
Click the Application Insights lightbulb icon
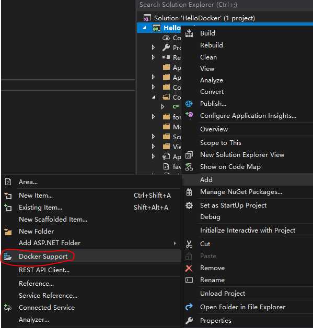(189, 115)
